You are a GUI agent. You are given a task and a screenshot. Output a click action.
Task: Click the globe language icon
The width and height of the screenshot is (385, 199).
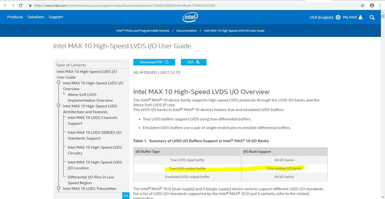tap(338, 17)
